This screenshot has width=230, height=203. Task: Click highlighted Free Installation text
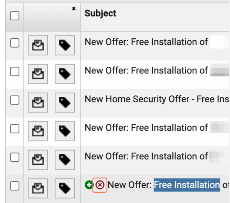(x=187, y=185)
